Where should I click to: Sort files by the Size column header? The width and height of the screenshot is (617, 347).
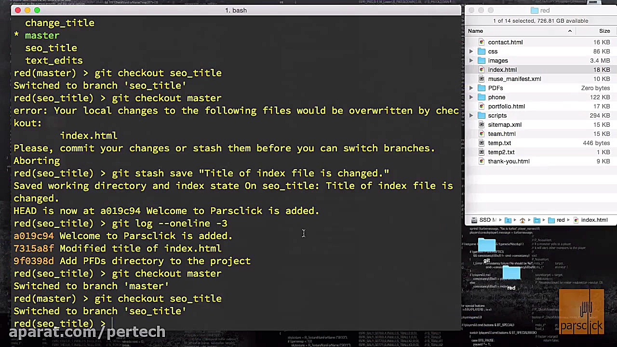(x=604, y=31)
